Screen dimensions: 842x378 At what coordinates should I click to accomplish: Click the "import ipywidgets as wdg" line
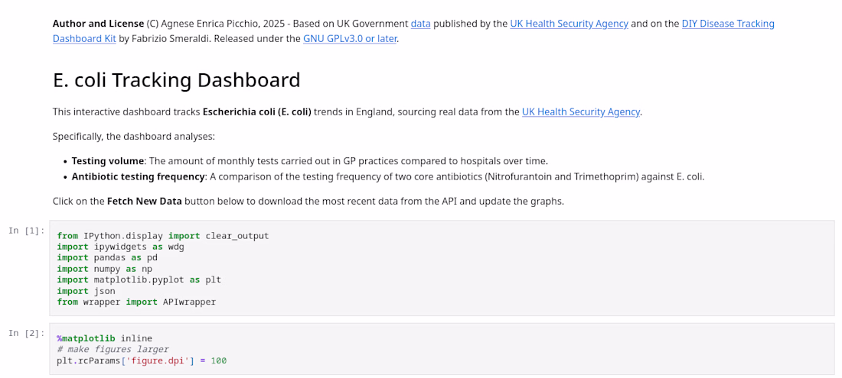tap(121, 247)
